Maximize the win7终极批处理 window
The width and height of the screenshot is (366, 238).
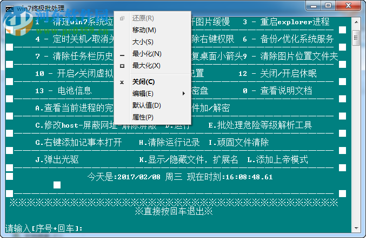[x=328, y=5]
